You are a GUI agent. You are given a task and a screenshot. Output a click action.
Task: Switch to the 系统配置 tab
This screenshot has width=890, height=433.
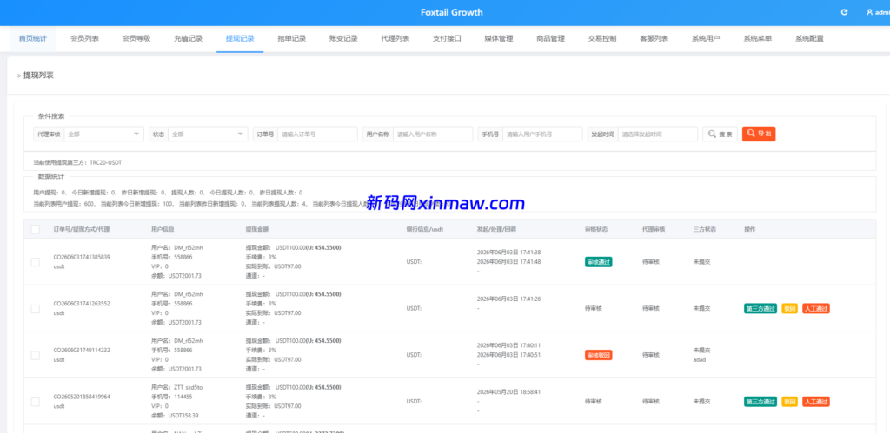(x=809, y=39)
